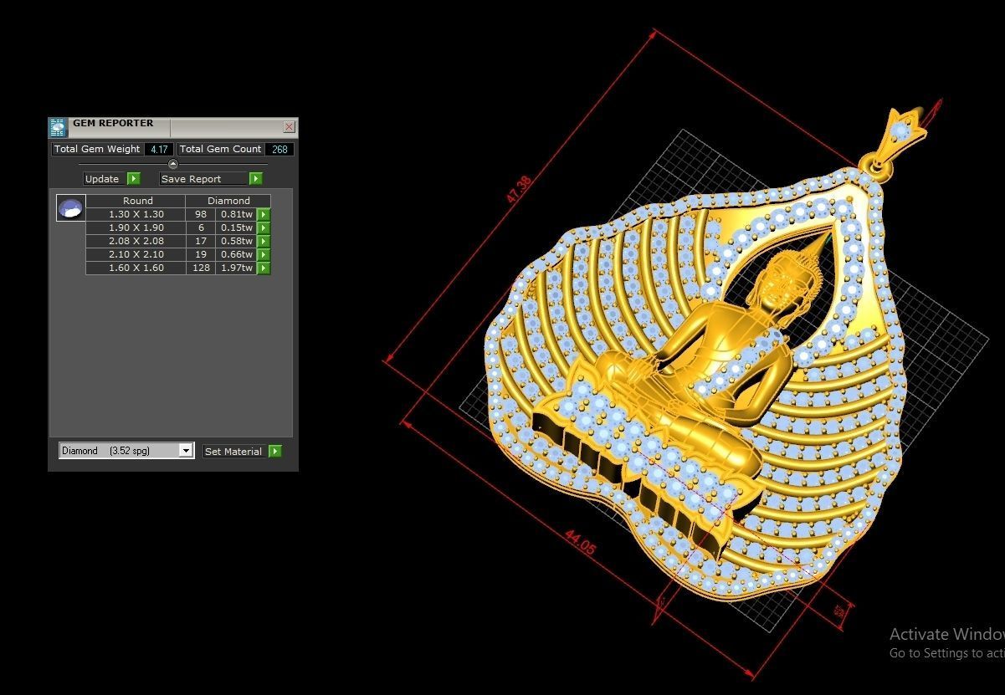Screen dimensions: 1005x695
Task: Click the 0.58tw weight cell
Action: [x=237, y=241]
